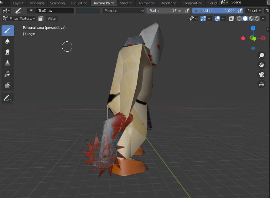
Task: Click the Scene name field
Action: (x=248, y=3)
